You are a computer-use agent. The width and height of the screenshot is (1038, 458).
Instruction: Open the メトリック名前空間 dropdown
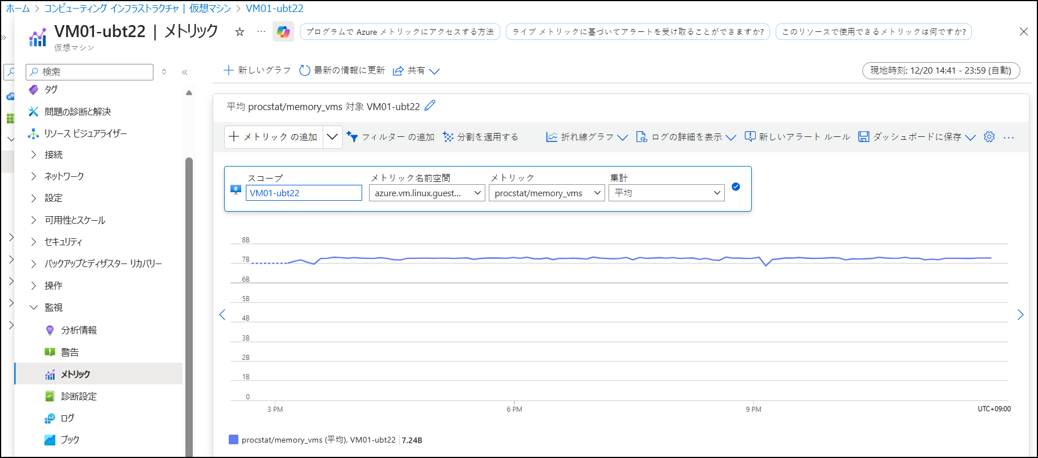click(427, 193)
